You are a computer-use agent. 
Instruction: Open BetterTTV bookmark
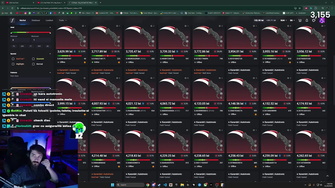[x=231, y=13]
